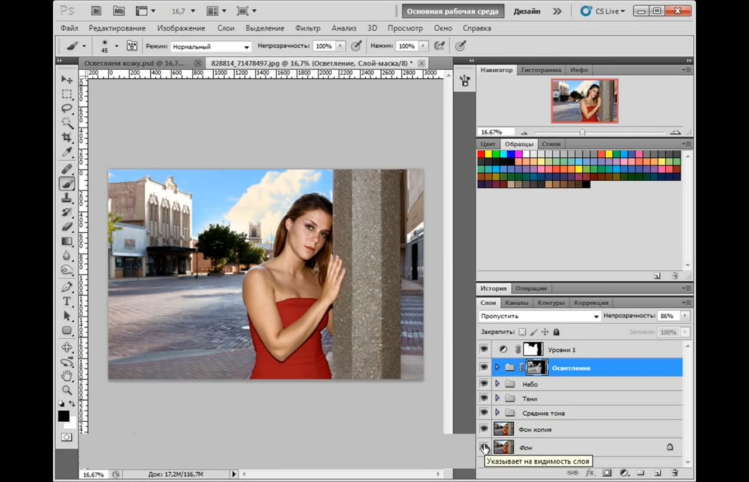Select the Healing Brush tool

(67, 169)
